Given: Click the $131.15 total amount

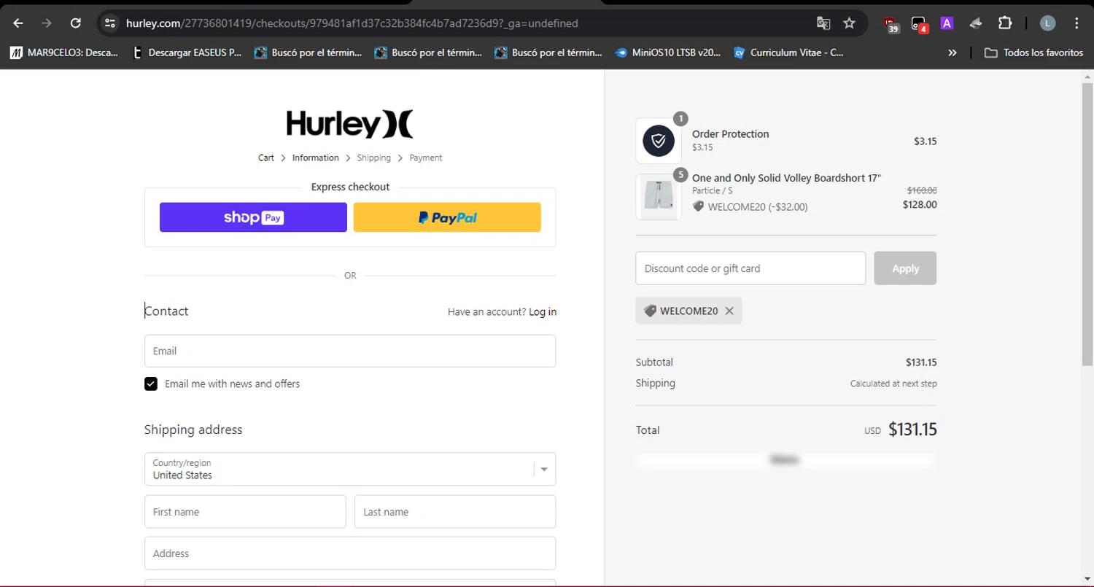Looking at the screenshot, I should [x=912, y=429].
